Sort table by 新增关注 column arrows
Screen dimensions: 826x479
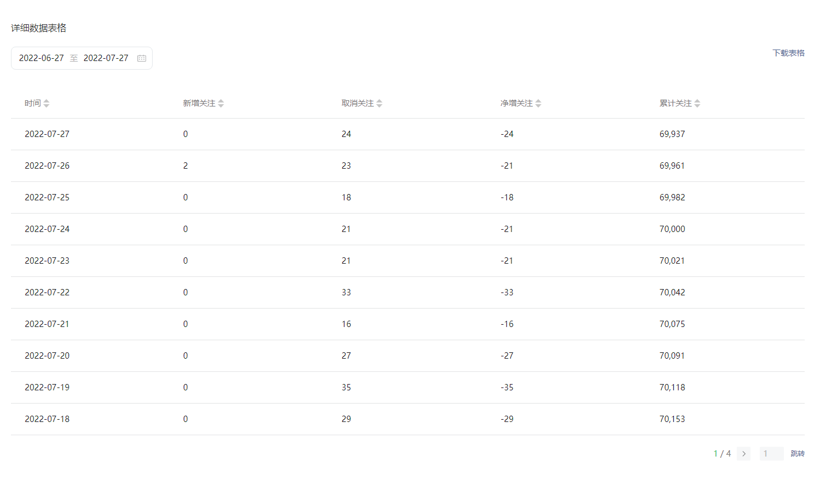click(x=221, y=104)
